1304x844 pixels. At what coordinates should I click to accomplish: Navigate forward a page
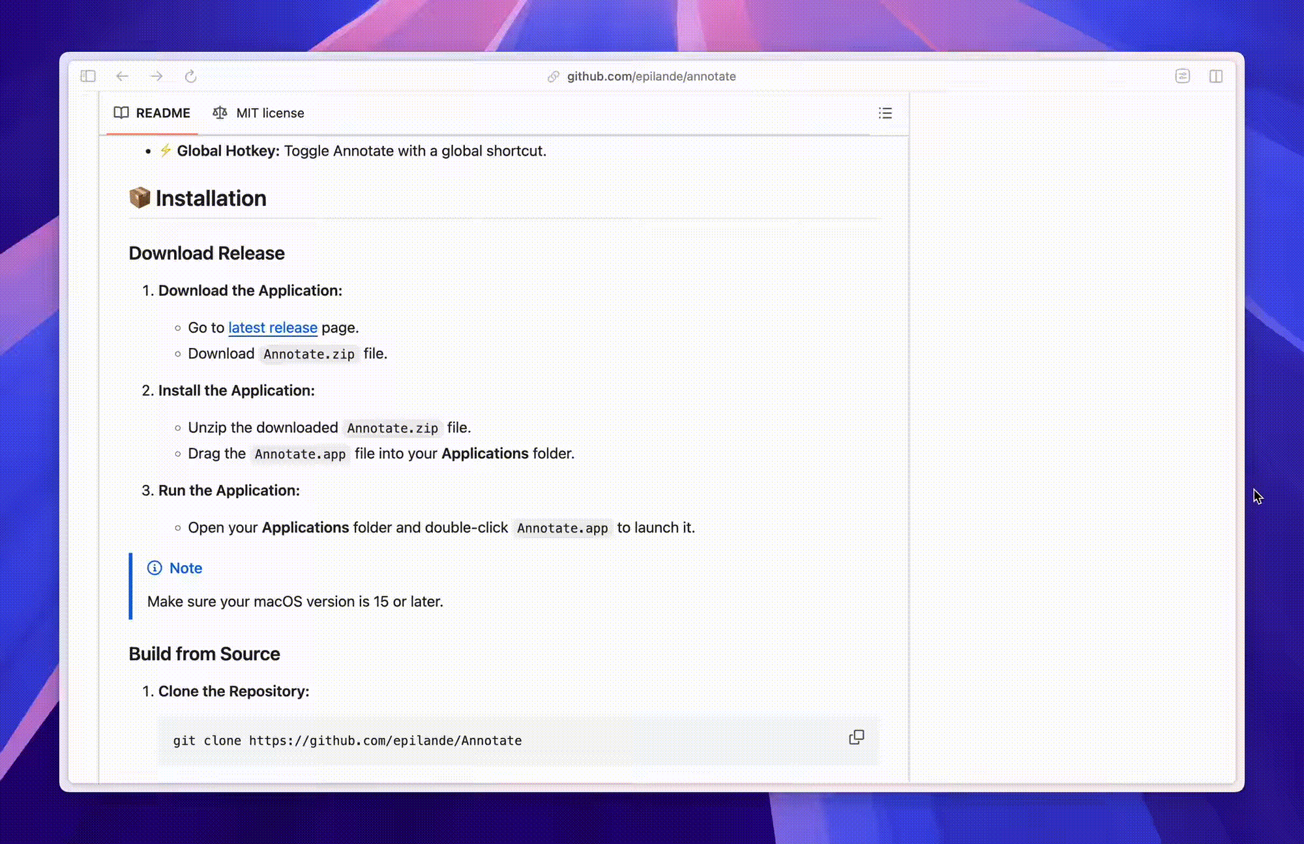[156, 76]
